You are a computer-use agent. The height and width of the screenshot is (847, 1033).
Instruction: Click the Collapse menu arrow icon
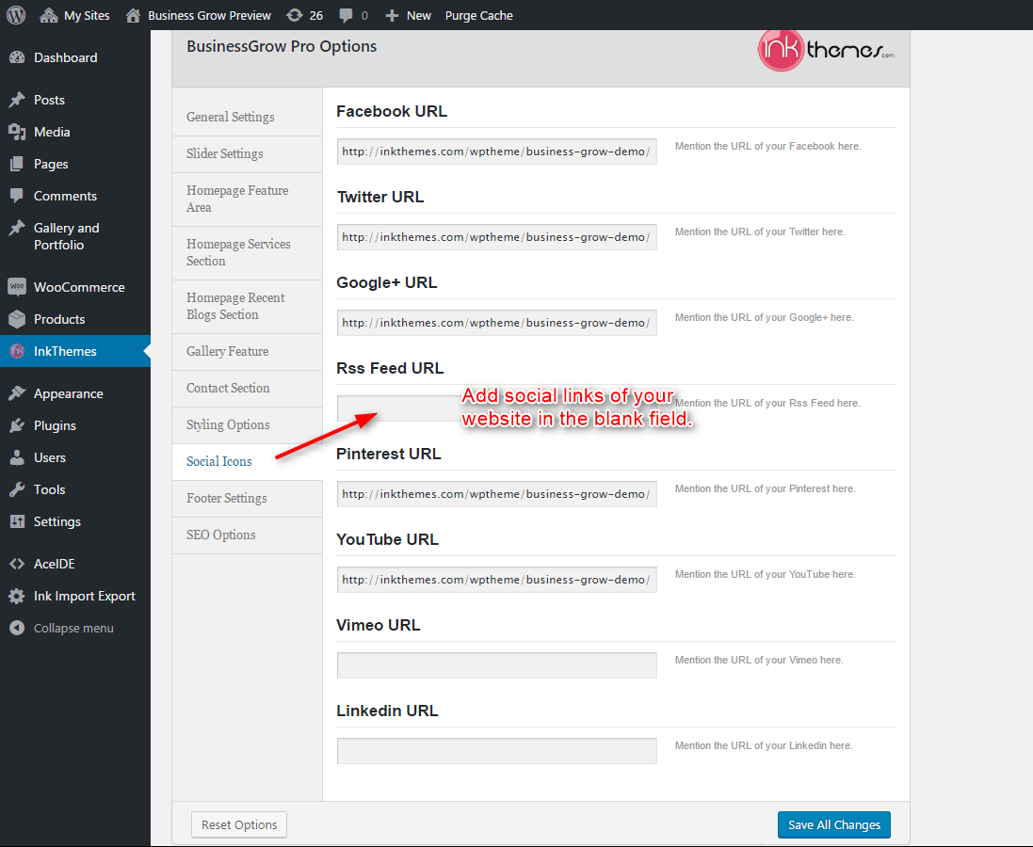click(17, 628)
